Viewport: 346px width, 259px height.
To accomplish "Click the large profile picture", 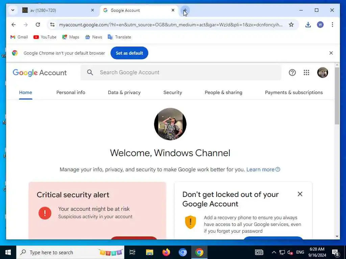I will tap(170, 124).
